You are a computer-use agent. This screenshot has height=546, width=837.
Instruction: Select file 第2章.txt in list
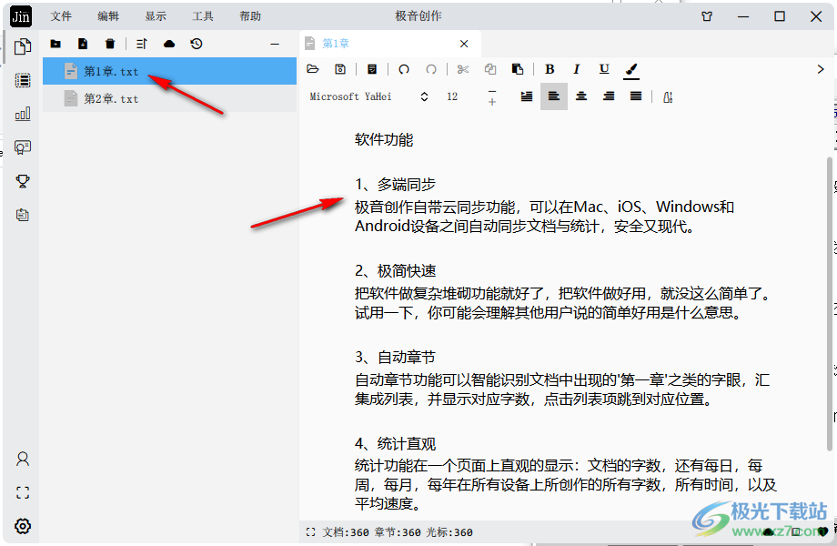(x=170, y=99)
